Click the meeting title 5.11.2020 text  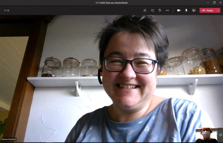click(111, 3)
